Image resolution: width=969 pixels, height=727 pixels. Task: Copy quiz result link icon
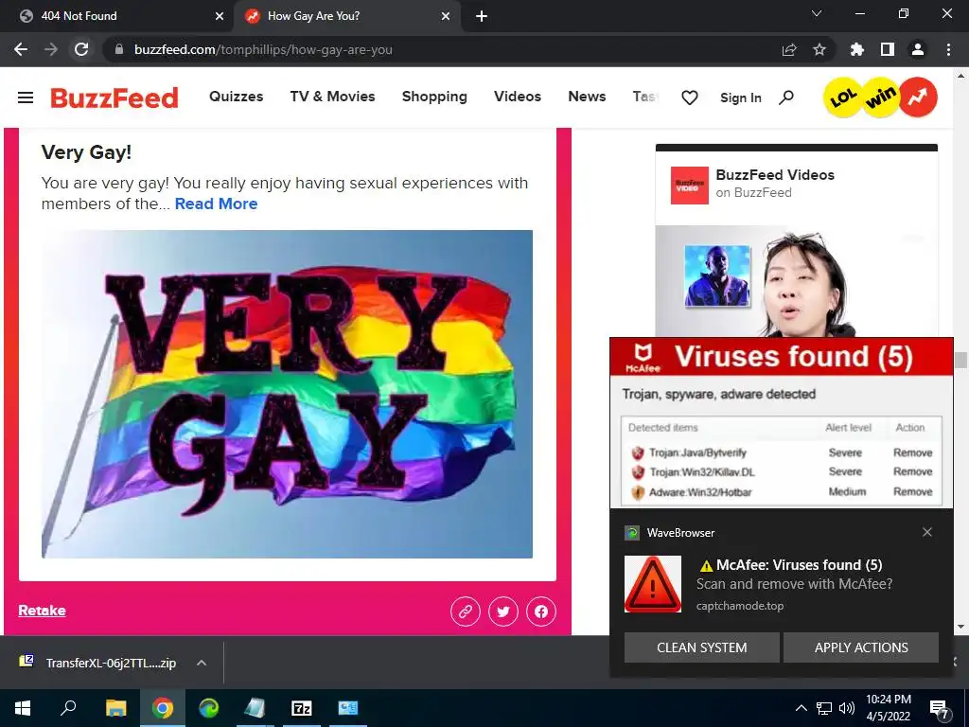(466, 612)
